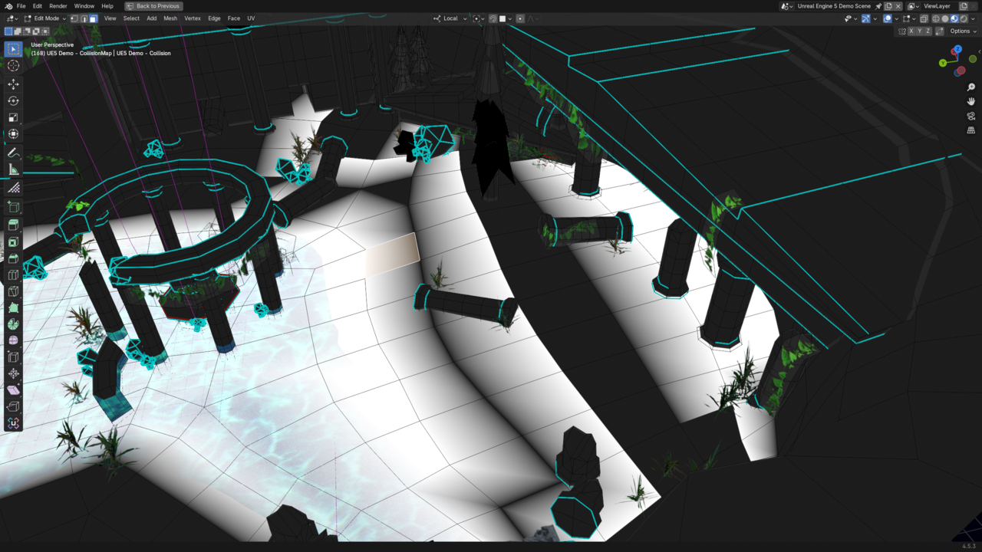The width and height of the screenshot is (982, 552).
Task: Open the Options dropdown
Action: coord(963,31)
